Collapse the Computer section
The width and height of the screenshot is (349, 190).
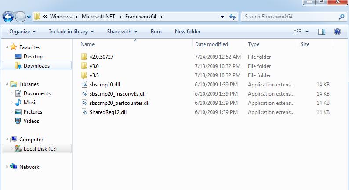pos(7,140)
